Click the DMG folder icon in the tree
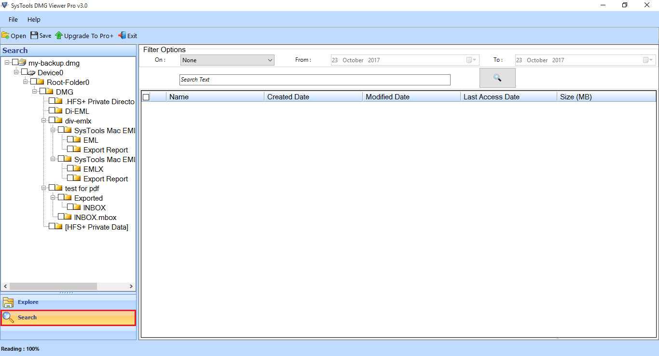The height and width of the screenshot is (356, 659). click(x=50, y=92)
